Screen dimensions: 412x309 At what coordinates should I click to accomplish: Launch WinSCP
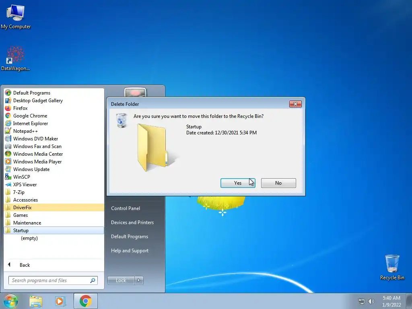[54, 177]
